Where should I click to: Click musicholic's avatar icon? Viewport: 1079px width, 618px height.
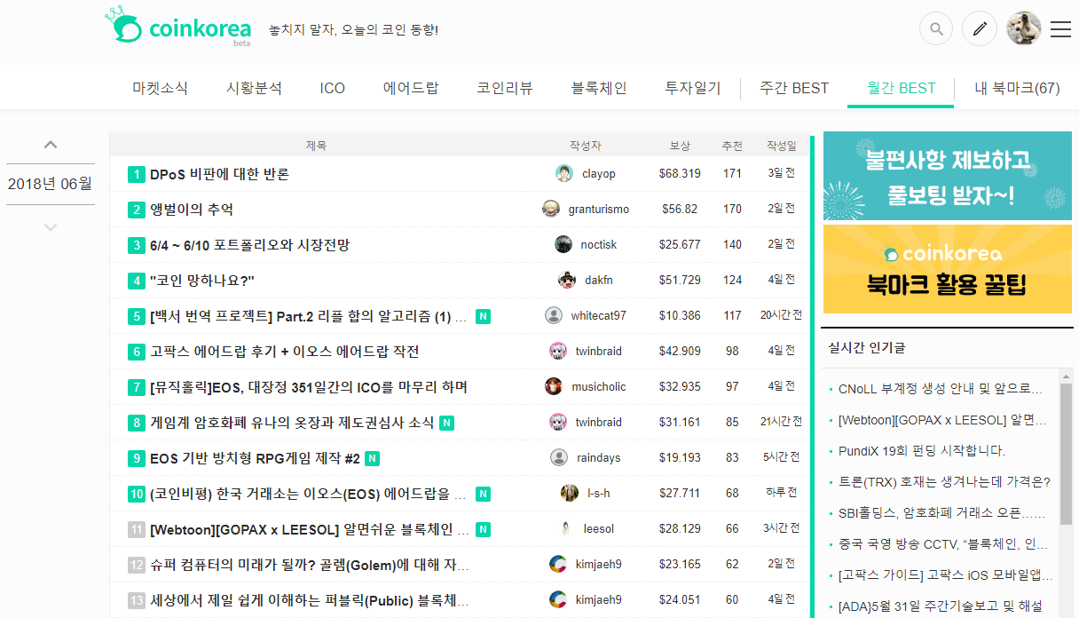(x=554, y=386)
